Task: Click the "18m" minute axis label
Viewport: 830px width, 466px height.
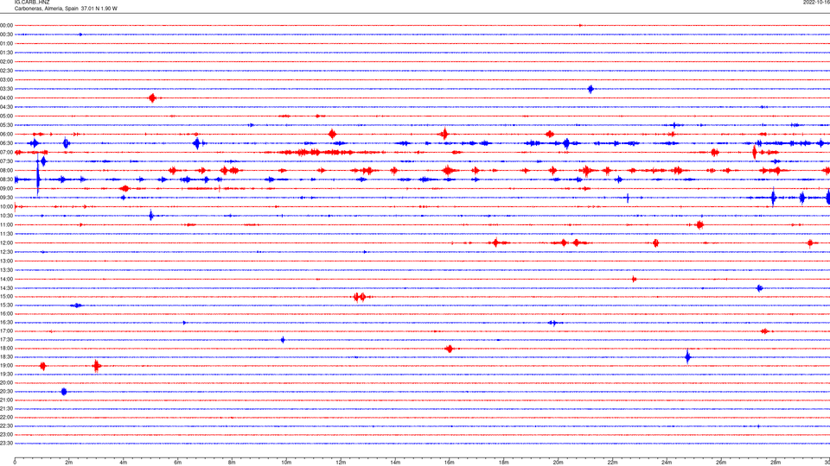Action: [x=504, y=463]
